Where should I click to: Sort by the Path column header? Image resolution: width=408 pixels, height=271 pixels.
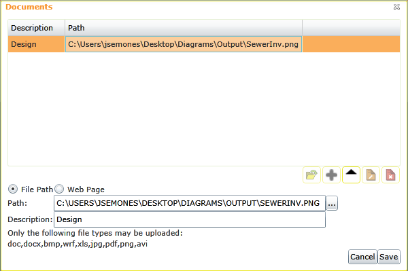tap(184, 28)
